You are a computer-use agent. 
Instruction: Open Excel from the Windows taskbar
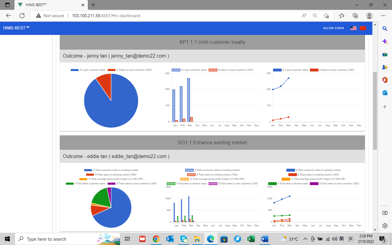pos(251,239)
